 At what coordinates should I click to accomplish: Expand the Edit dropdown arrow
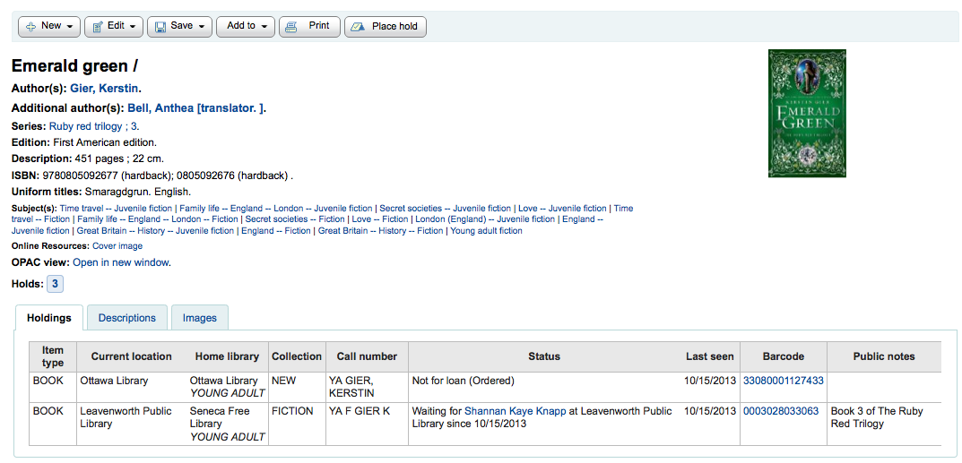pos(133,27)
